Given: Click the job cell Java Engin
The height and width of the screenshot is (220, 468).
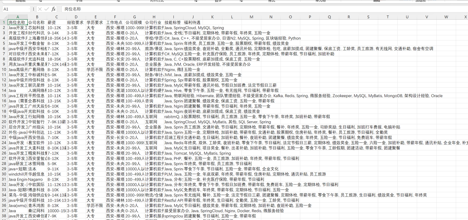Looking at the screenshot, I should click(18, 180).
